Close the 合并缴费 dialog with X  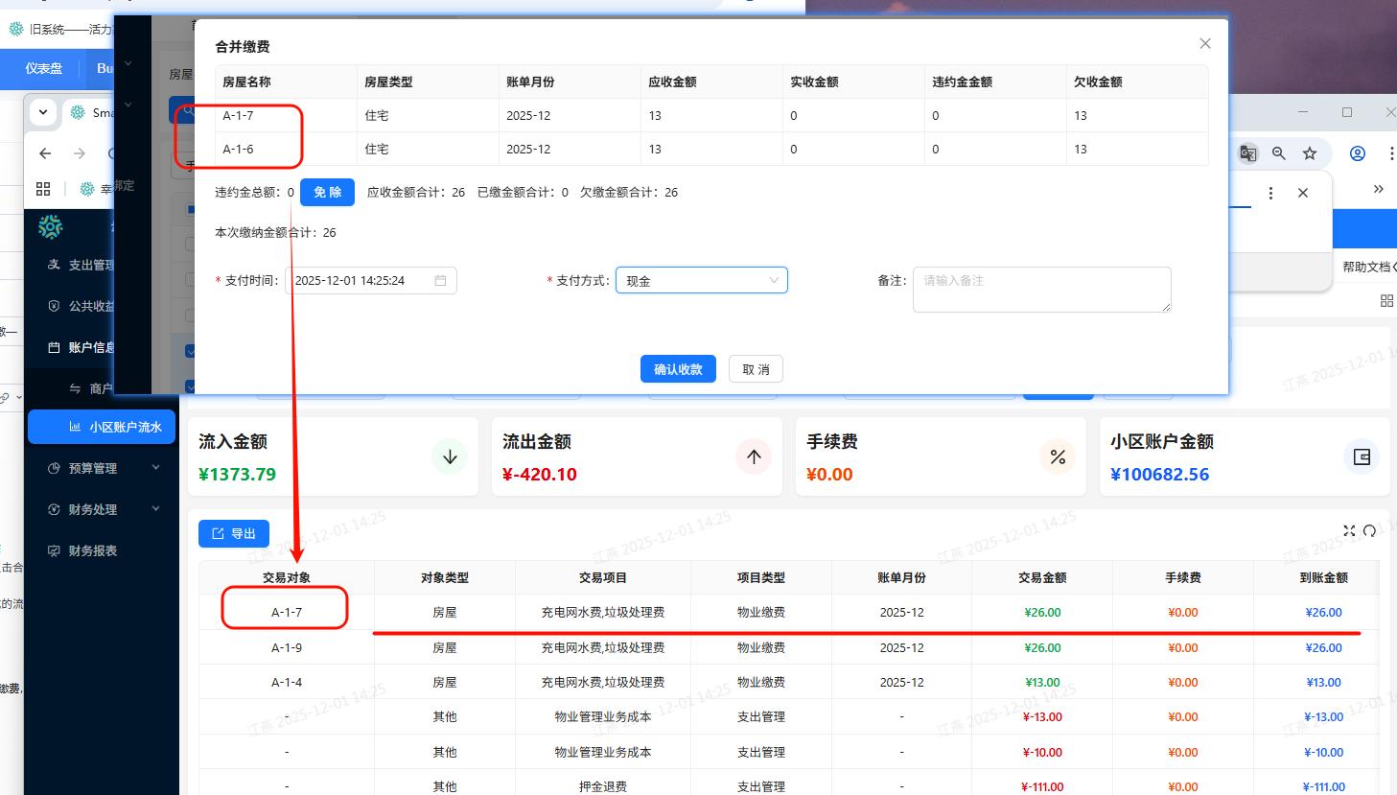tap(1205, 43)
